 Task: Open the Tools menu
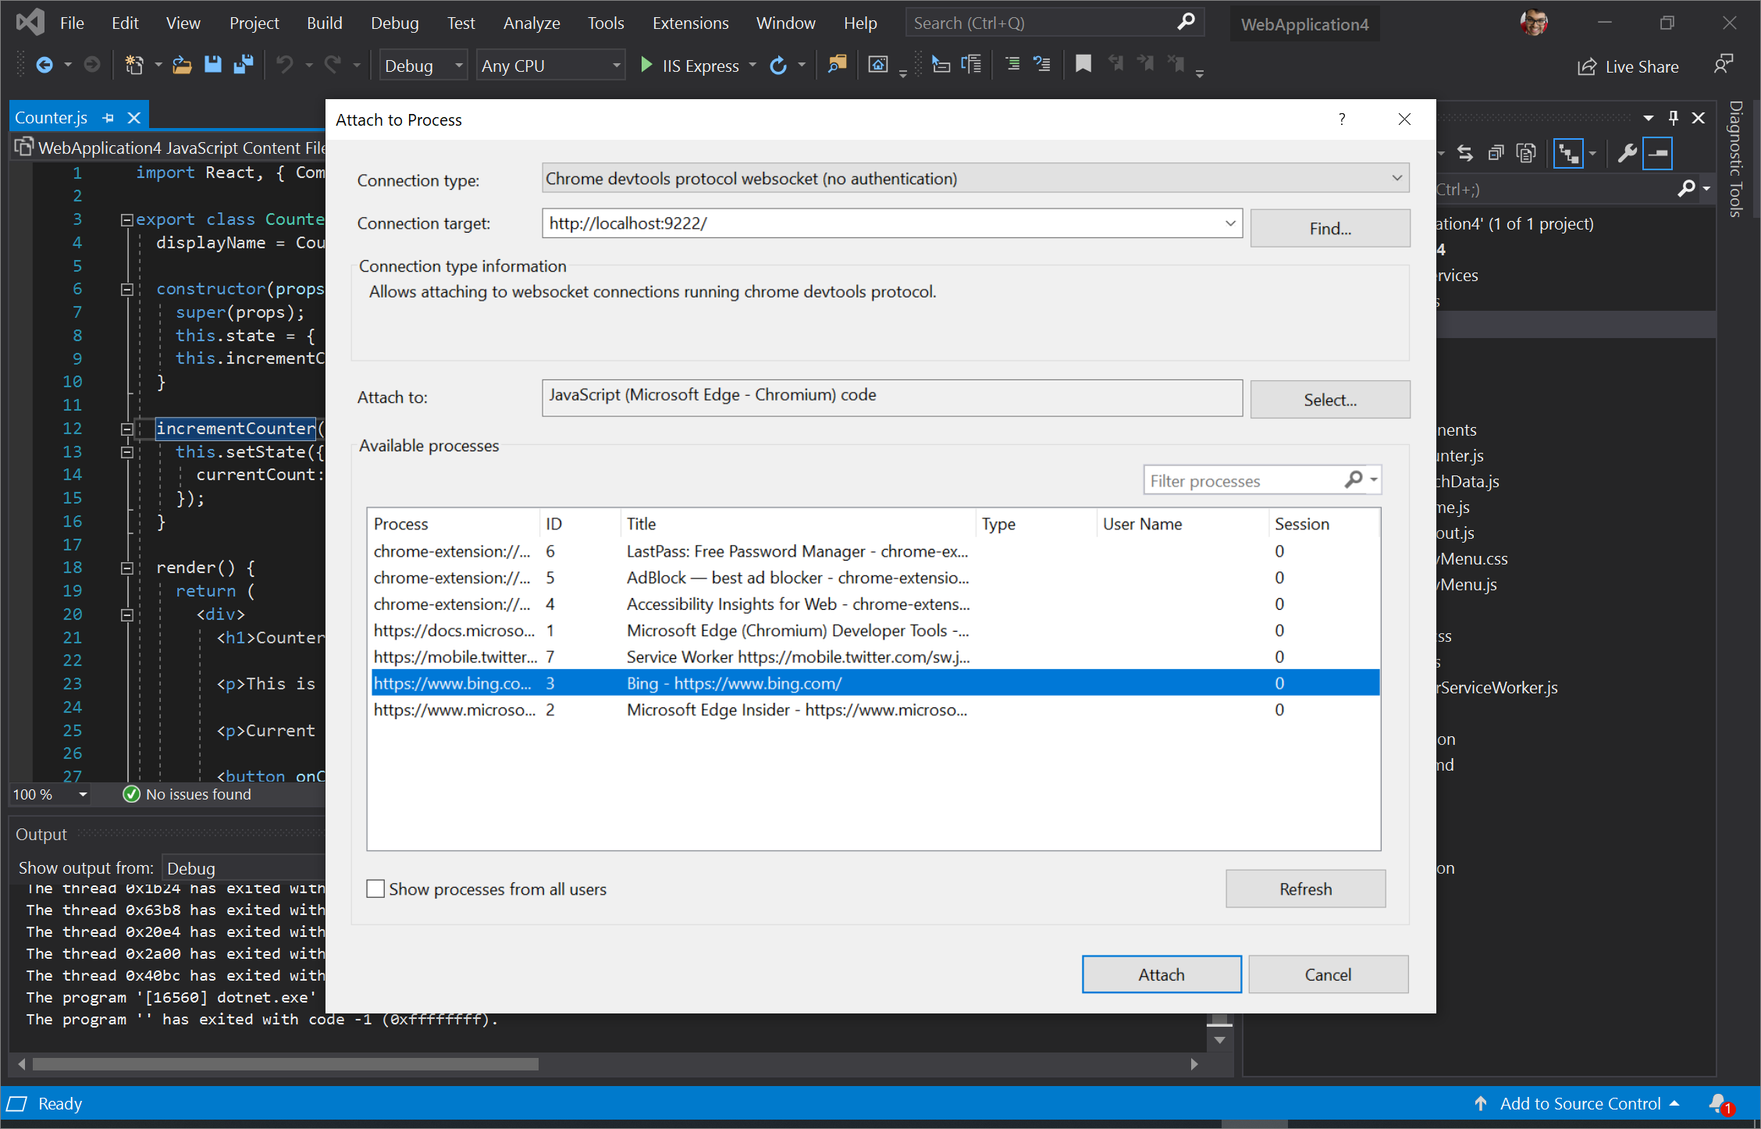click(606, 22)
